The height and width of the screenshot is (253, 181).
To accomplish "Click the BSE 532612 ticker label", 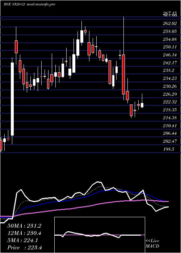I will [14, 4].
